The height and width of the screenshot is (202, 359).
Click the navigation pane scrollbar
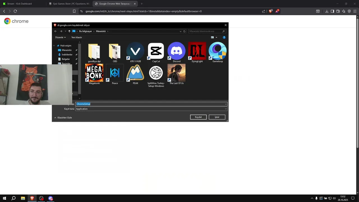(80, 69)
